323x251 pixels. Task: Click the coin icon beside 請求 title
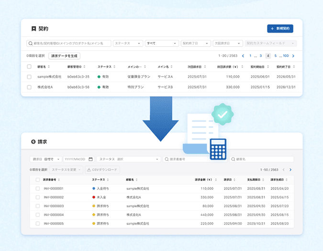coord(33,142)
